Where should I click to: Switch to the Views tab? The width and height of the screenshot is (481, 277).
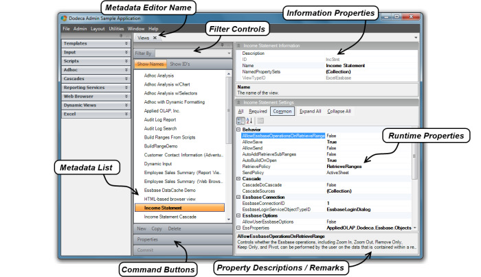(143, 38)
